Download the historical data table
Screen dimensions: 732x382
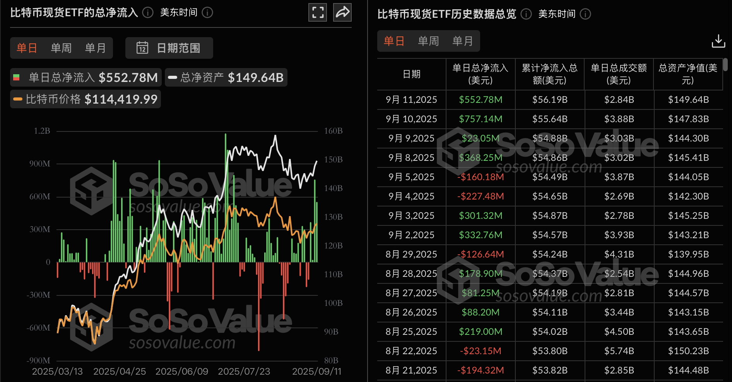coord(718,41)
